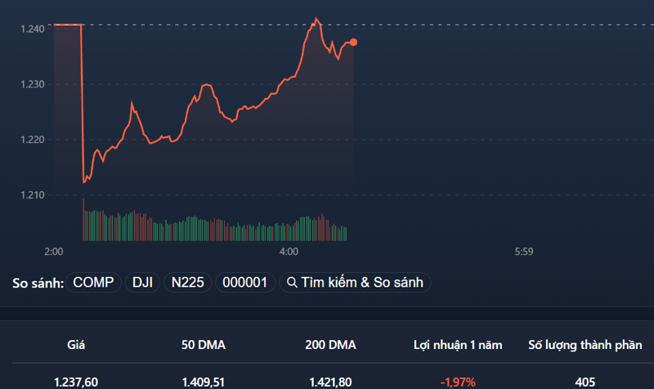The width and height of the screenshot is (654, 389).
Task: Select the 5:59 time axis label
Action: point(524,252)
